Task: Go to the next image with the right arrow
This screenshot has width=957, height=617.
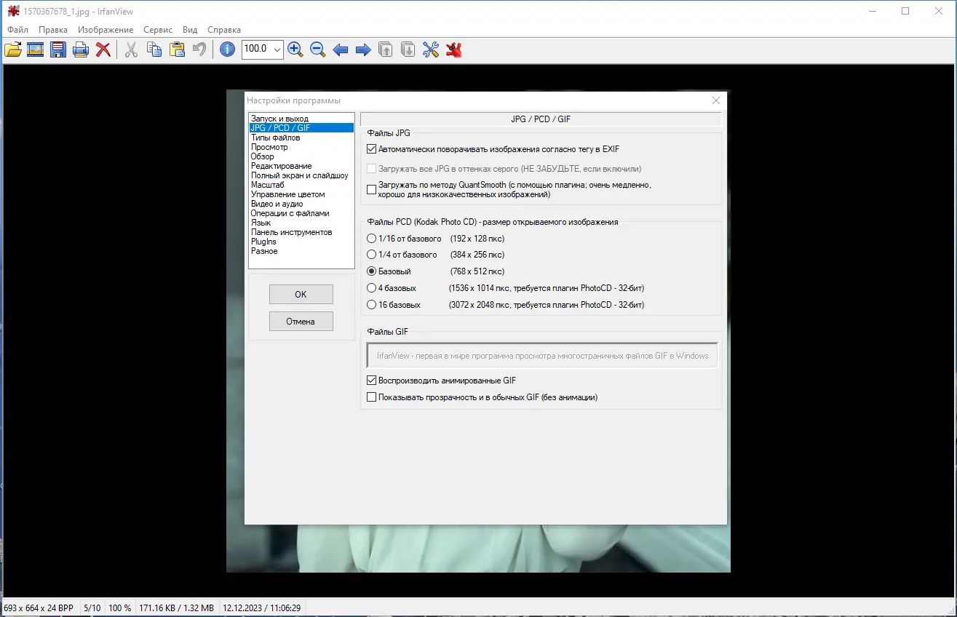Action: 362,49
